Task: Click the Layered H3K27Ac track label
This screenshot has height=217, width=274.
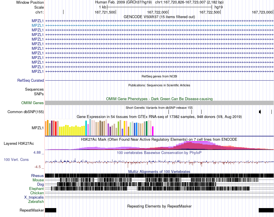Action: click(x=19, y=144)
